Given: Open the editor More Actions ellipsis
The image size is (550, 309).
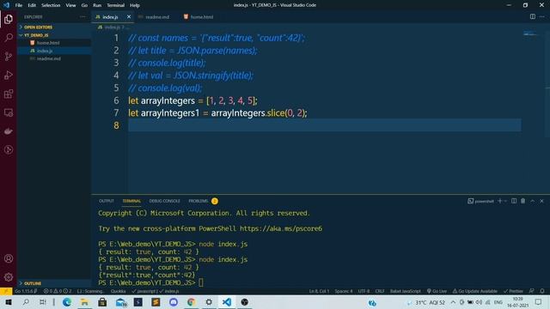Looking at the screenshot, I should pyautogui.click(x=542, y=16).
